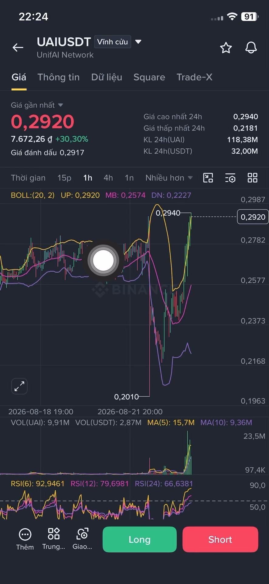Open Giá gần nhất price type dropdown
The image size is (269, 584).
pyautogui.click(x=37, y=105)
